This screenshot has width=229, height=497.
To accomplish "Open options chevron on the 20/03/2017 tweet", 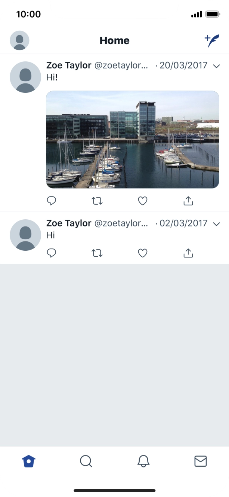I will [217, 65].
